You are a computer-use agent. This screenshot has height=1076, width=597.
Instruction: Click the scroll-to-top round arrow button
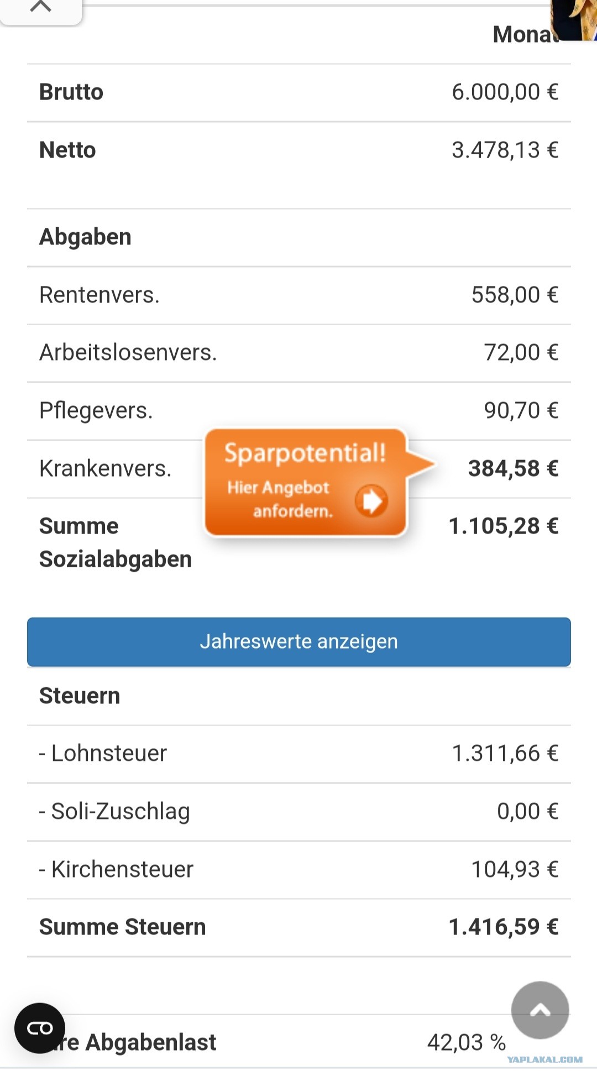pos(540,1010)
